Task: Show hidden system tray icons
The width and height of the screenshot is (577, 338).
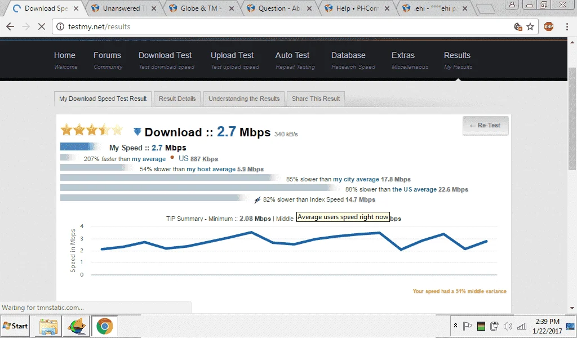Action: tap(455, 326)
